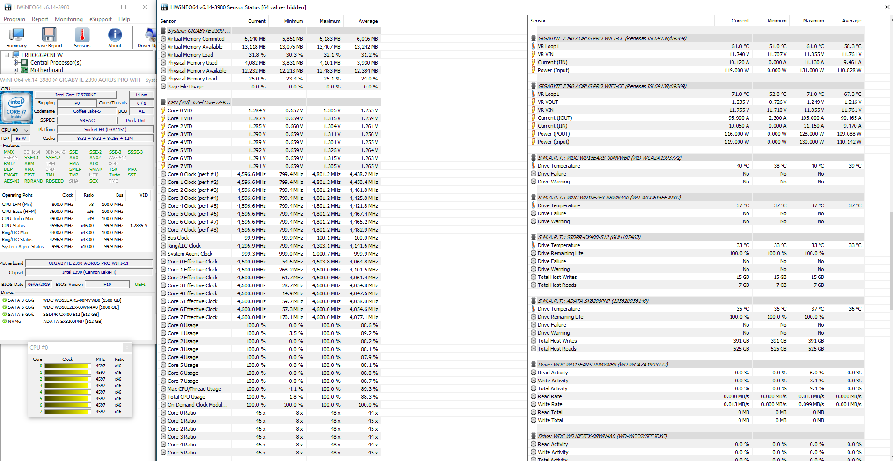Open the Monitoring menu
The width and height of the screenshot is (893, 461).
(69, 19)
